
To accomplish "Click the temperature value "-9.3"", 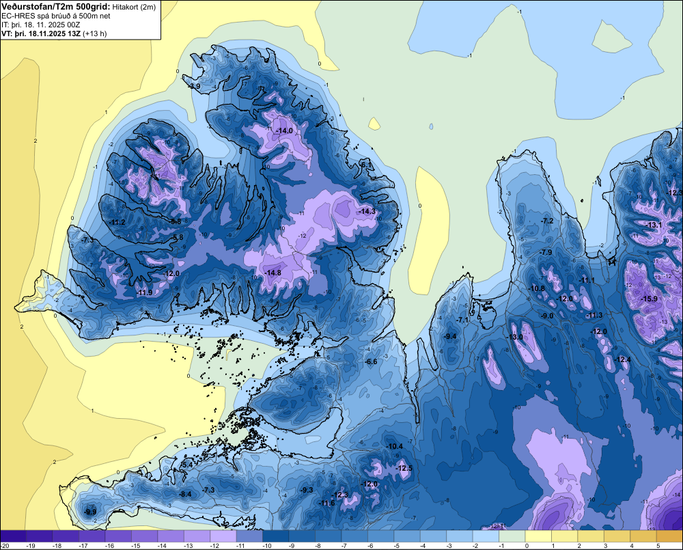I will click(307, 490).
